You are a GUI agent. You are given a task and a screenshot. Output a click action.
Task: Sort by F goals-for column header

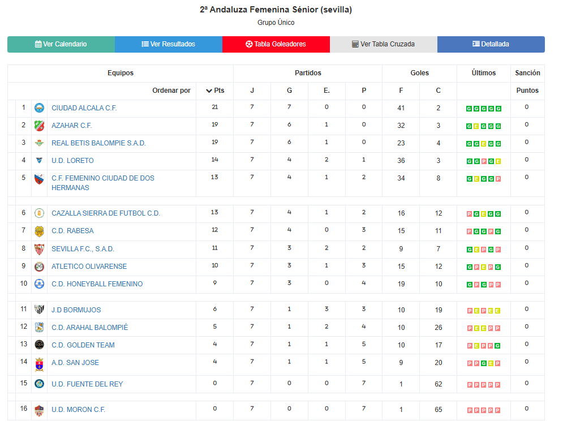click(x=401, y=91)
